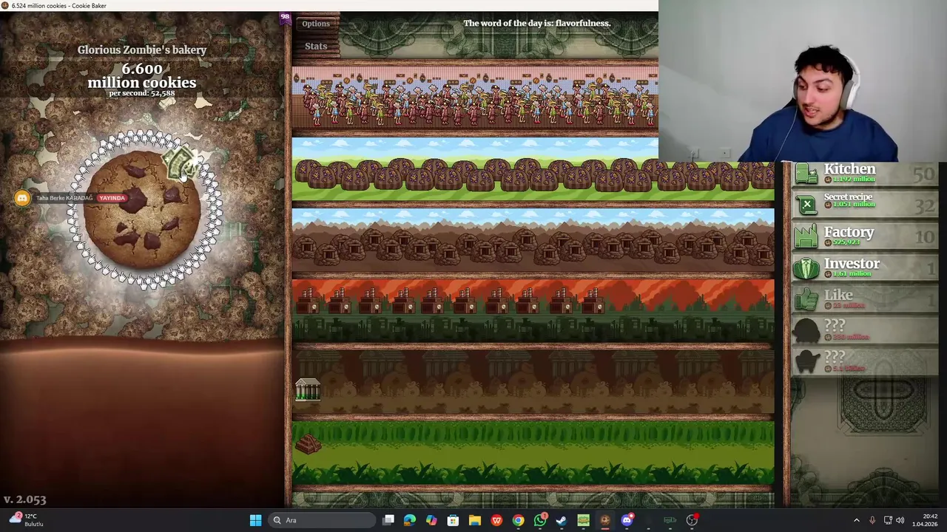Click the mines row with the mountain background

(x=533, y=240)
